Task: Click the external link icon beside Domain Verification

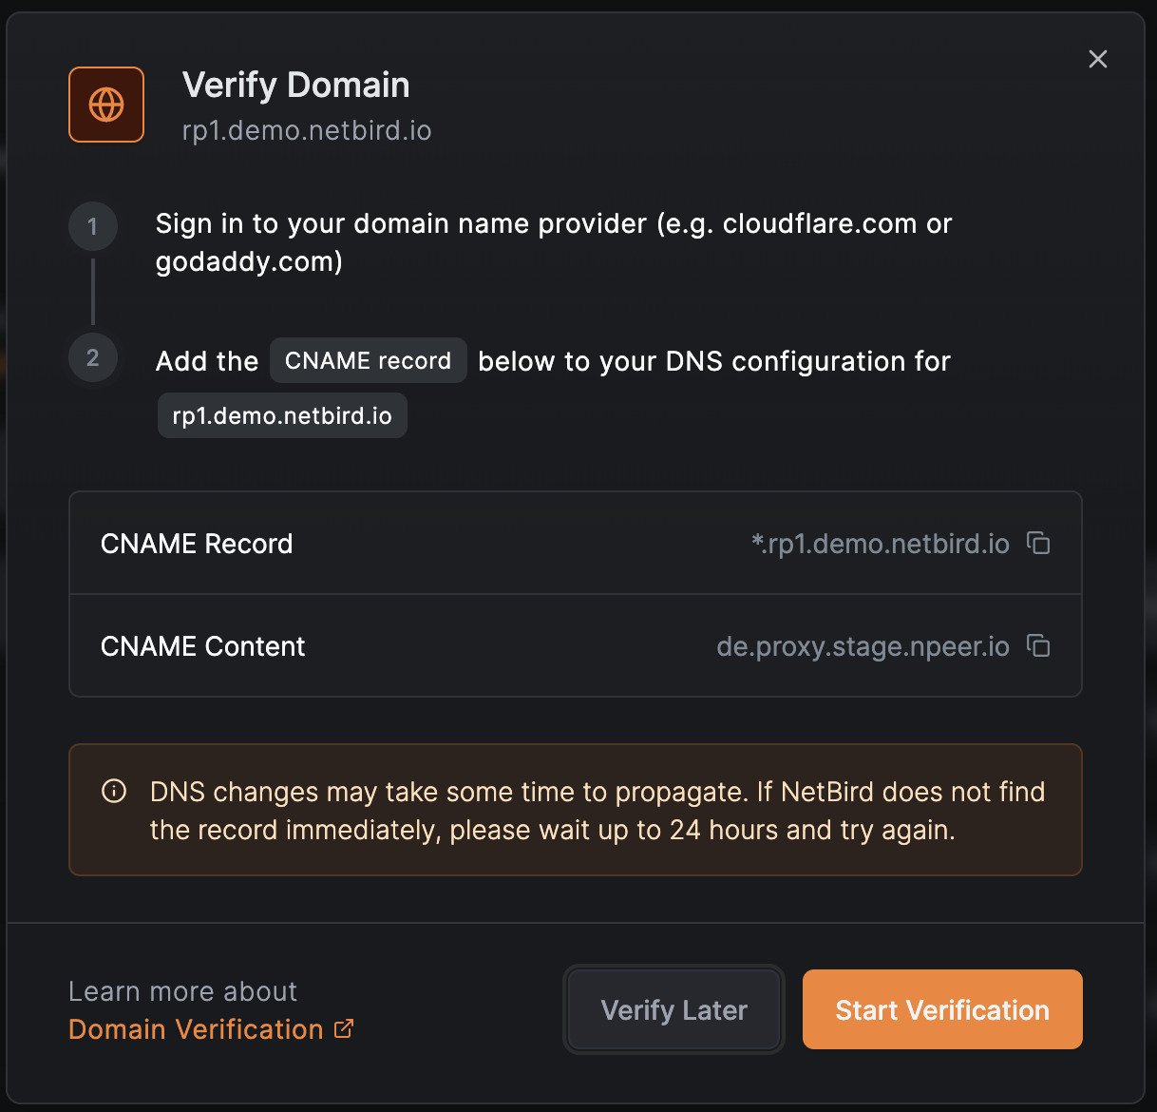Action: tap(344, 1029)
